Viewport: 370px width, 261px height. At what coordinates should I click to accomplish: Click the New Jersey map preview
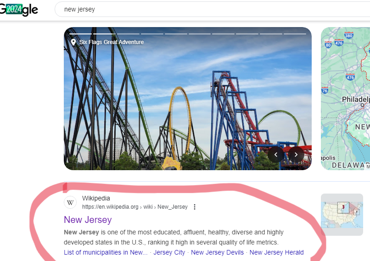(x=346, y=99)
